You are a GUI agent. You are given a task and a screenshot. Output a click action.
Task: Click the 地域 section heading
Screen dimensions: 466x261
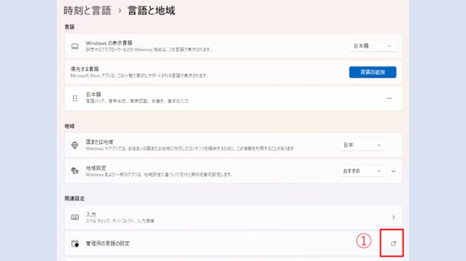coord(70,126)
